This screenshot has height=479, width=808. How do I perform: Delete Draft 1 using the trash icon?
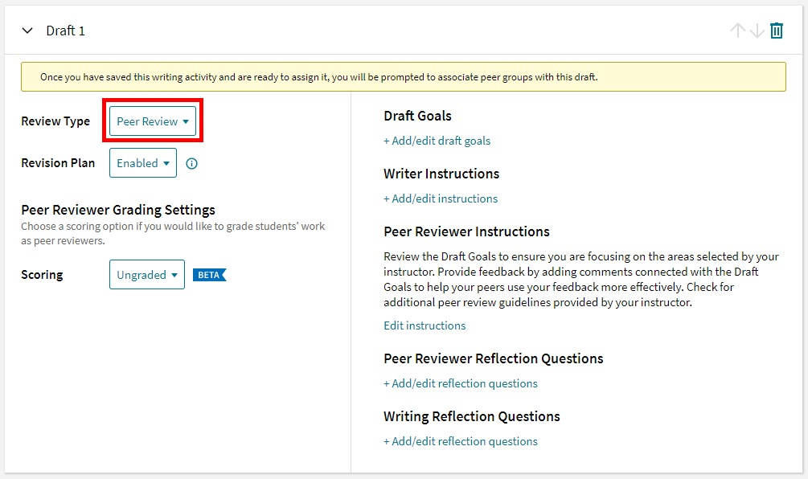click(776, 30)
